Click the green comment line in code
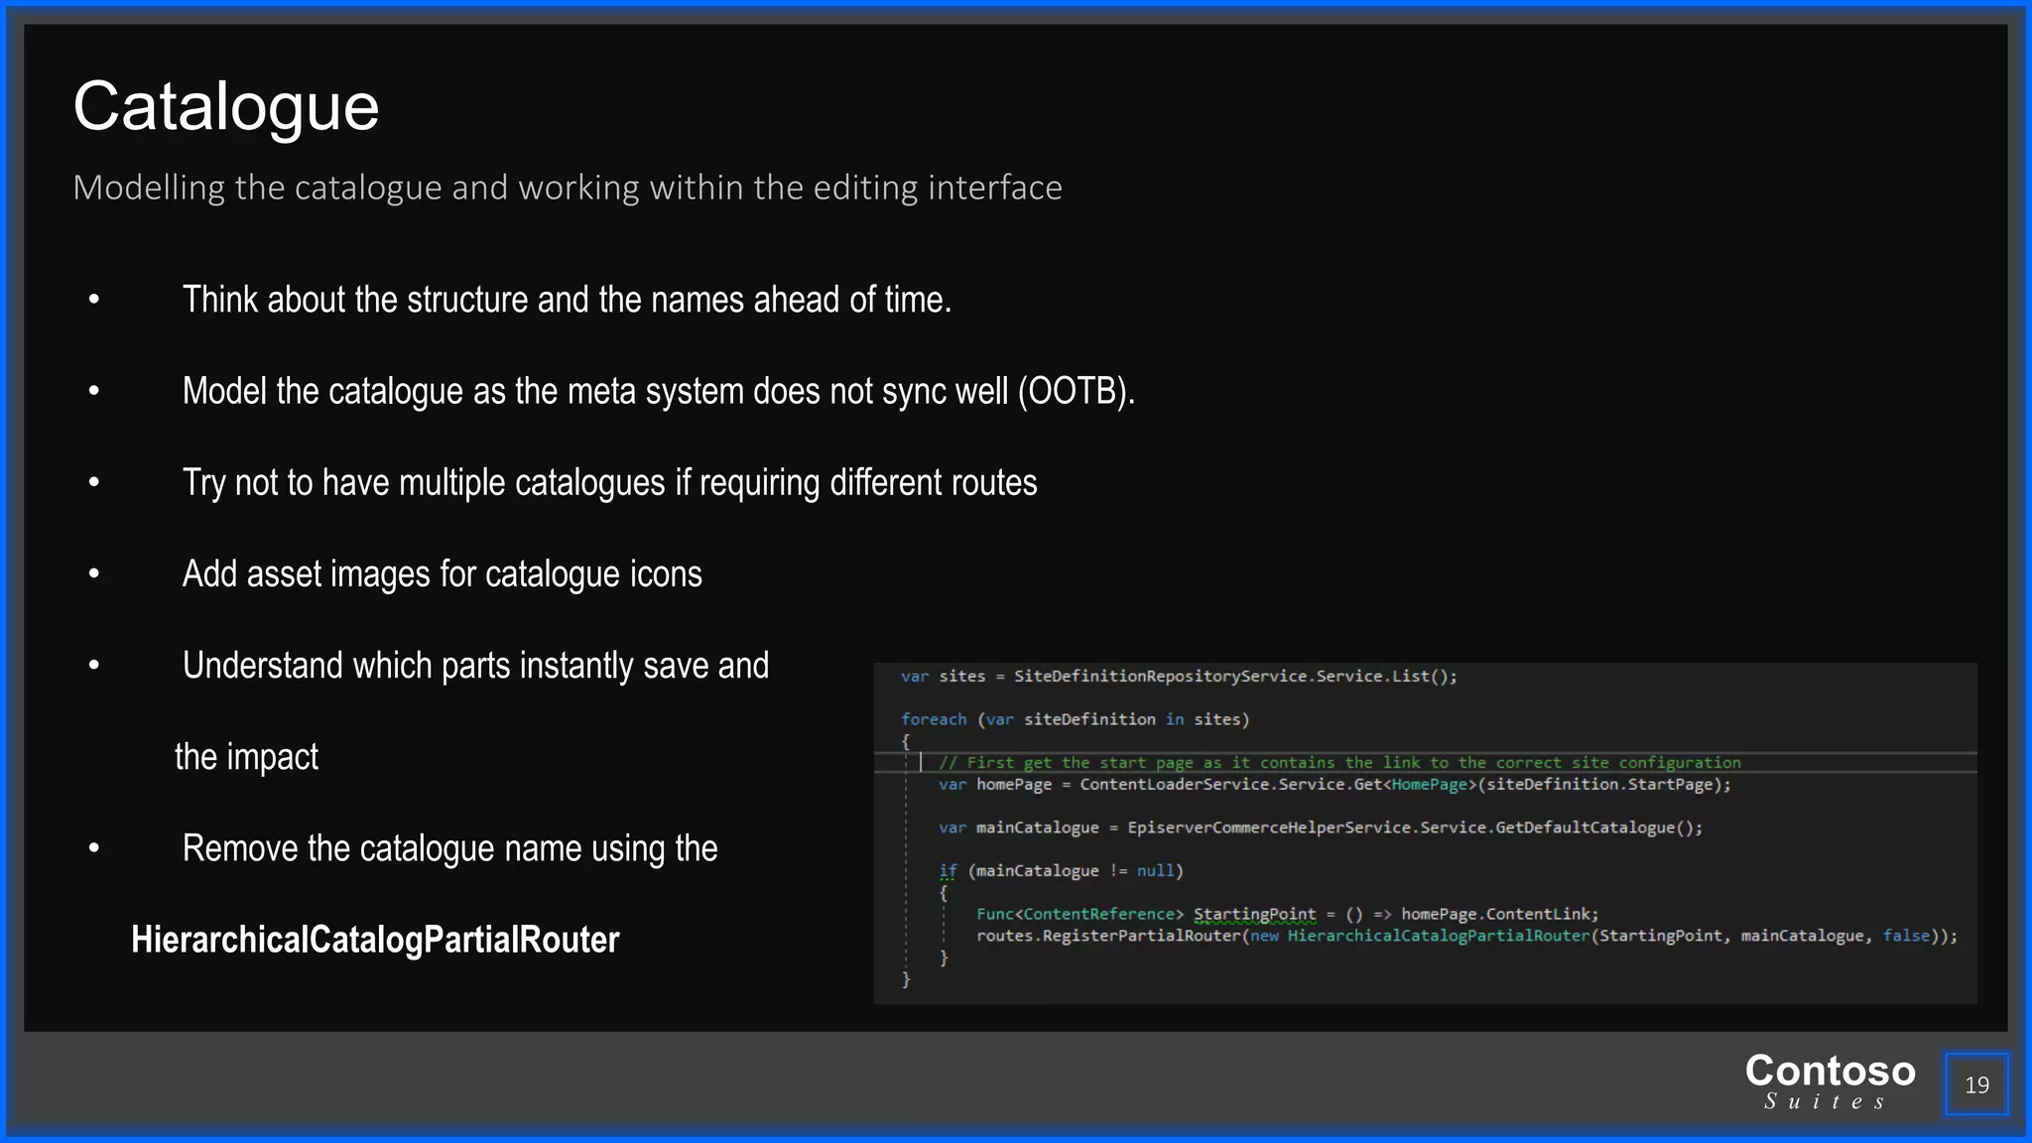This screenshot has width=2032, height=1143. click(x=1339, y=763)
